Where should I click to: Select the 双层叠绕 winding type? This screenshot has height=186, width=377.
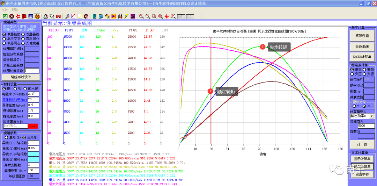point(30,35)
